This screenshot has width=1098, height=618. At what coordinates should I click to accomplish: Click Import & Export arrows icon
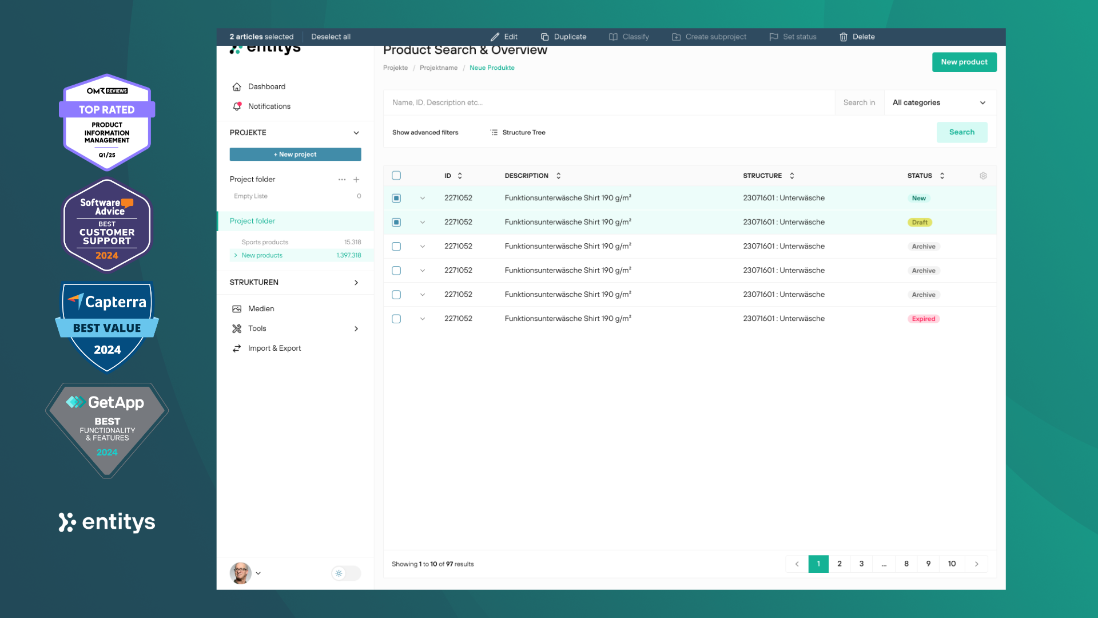[x=237, y=348]
